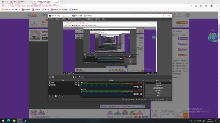The image size is (220, 123).
Task: Click the Controls dock popout icon
Action: [170, 80]
